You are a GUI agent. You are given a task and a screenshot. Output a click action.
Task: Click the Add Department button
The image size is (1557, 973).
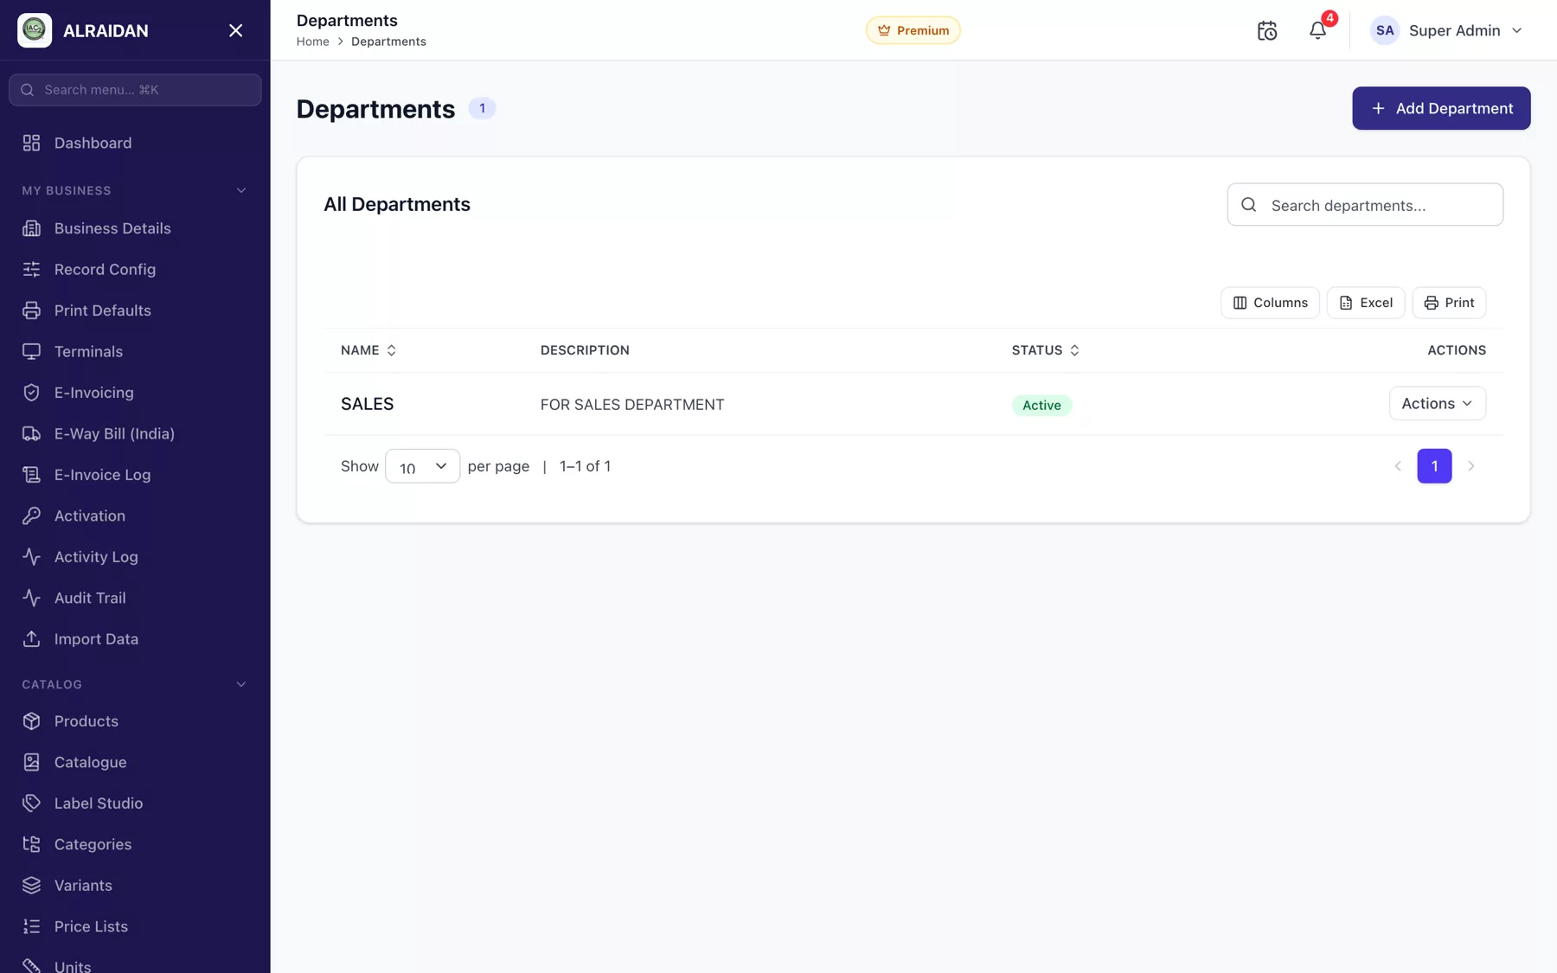pyautogui.click(x=1441, y=108)
